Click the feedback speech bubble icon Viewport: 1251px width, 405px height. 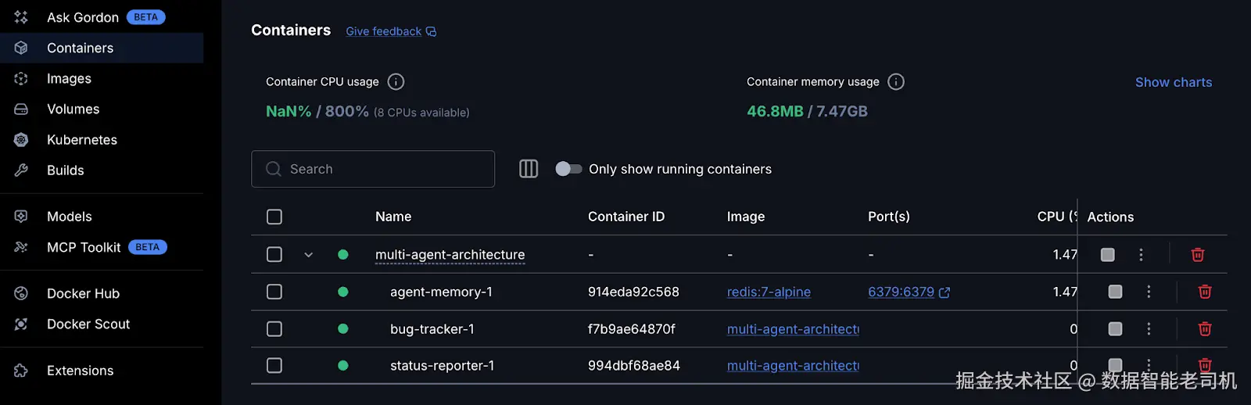[431, 31]
